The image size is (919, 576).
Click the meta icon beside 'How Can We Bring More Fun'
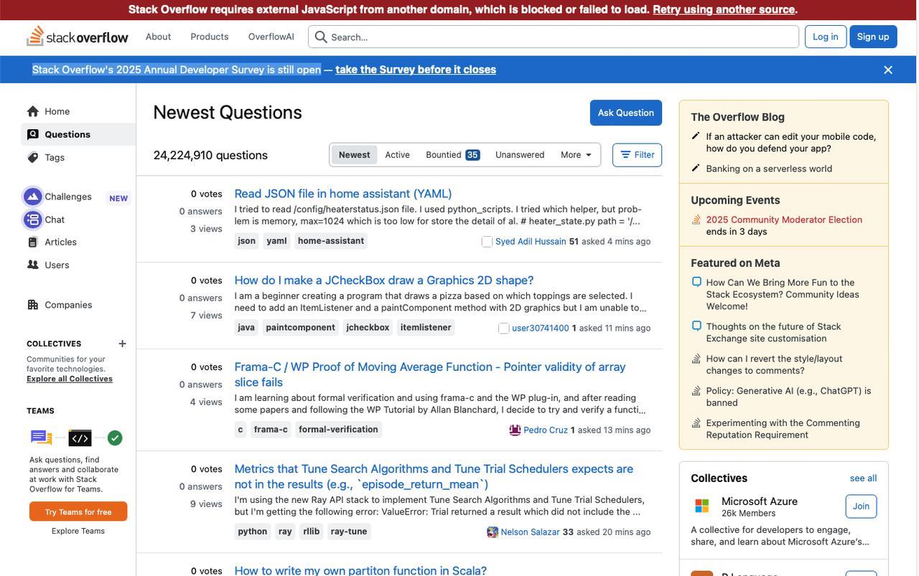click(696, 282)
